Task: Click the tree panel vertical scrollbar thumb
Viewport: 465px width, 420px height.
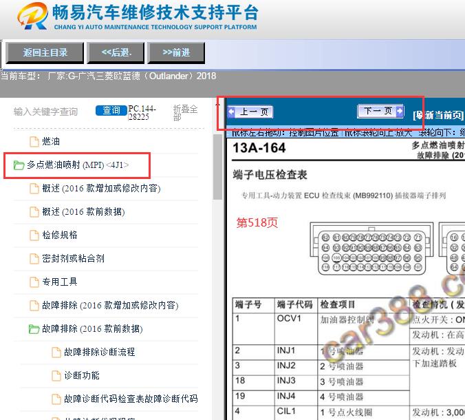Action: point(217,167)
